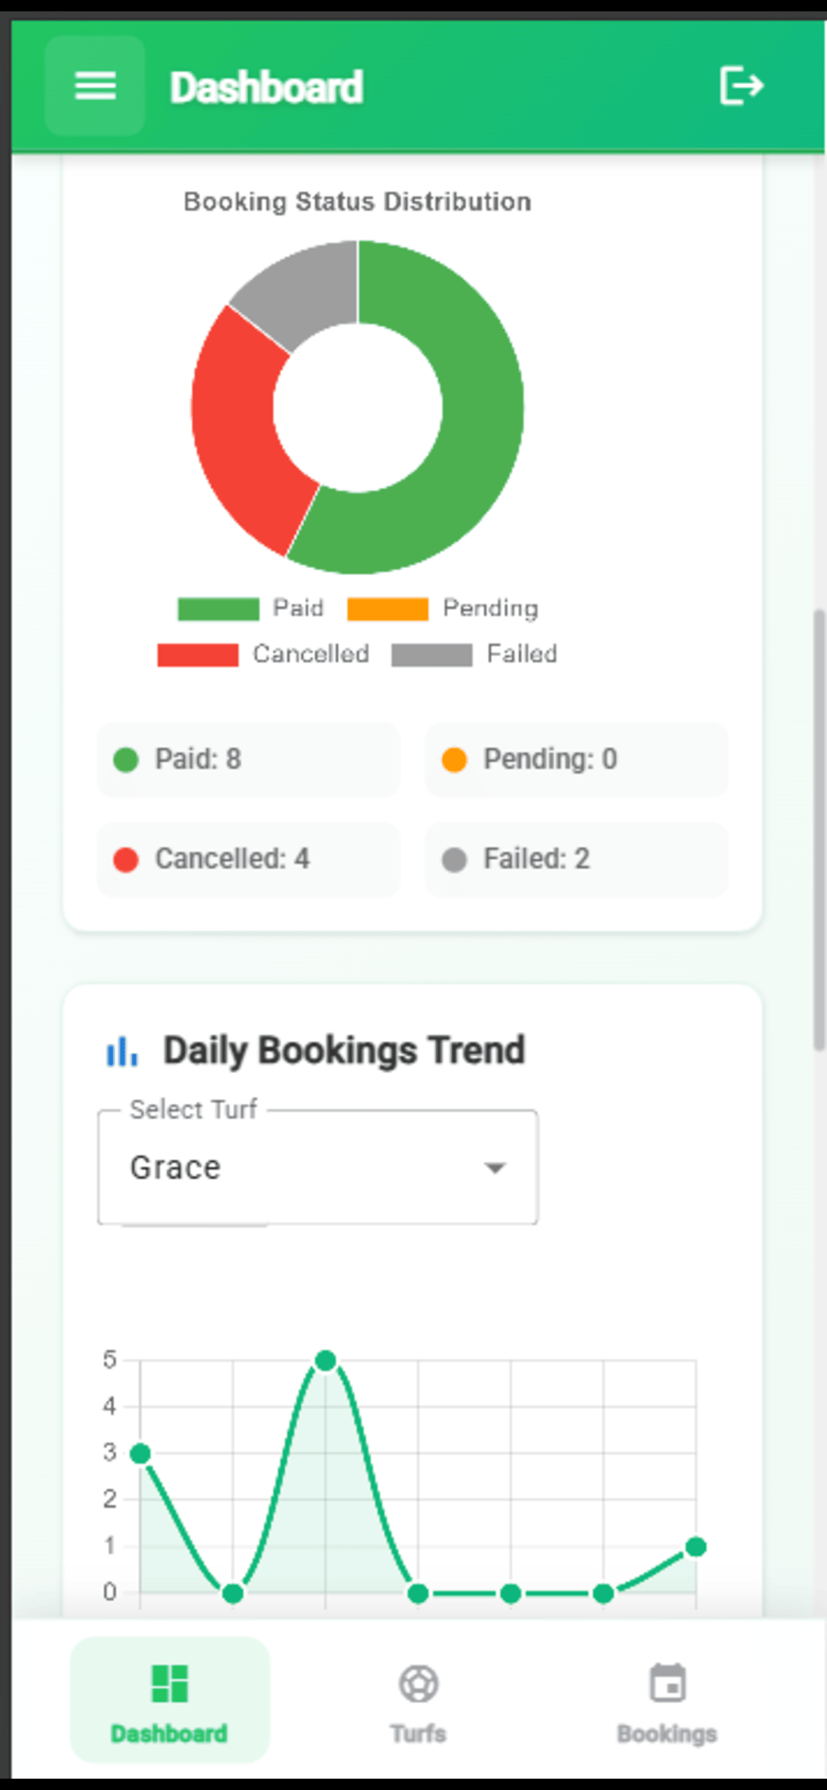Switch to the Bookings tab
The image size is (827, 1790).
pos(667,1699)
